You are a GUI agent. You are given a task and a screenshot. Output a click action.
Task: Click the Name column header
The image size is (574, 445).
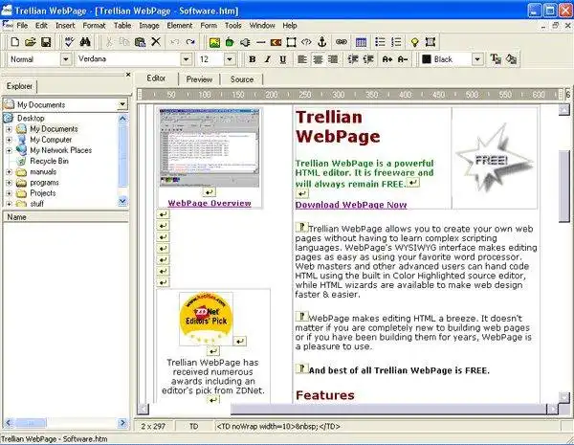pos(65,217)
